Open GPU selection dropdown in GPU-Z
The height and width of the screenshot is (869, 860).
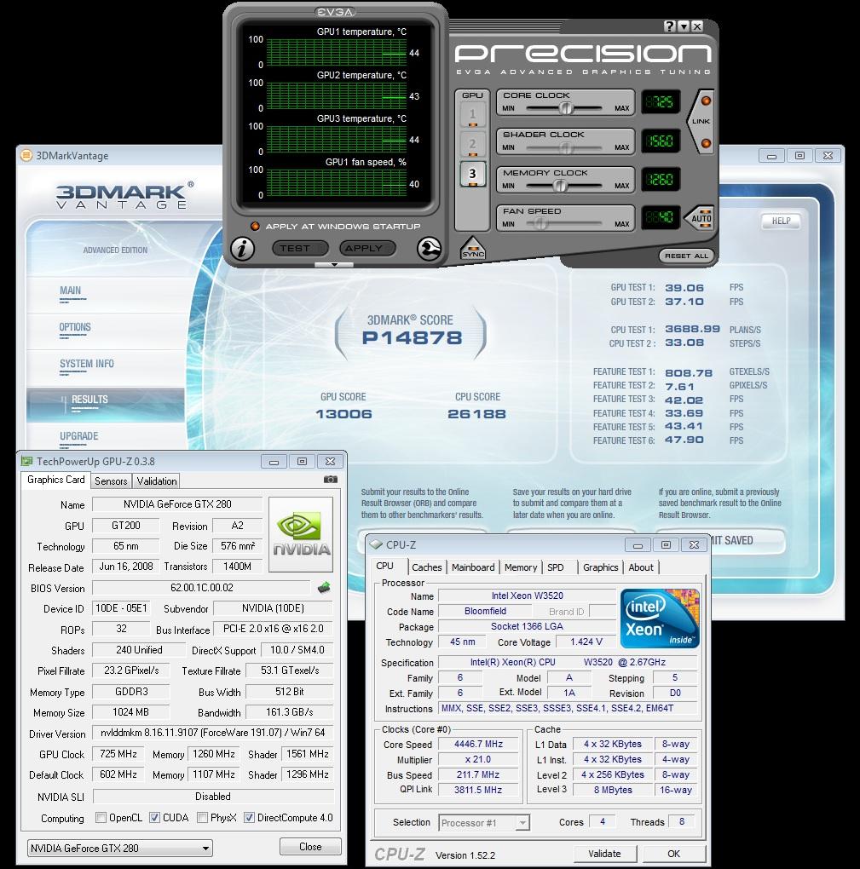[x=120, y=848]
